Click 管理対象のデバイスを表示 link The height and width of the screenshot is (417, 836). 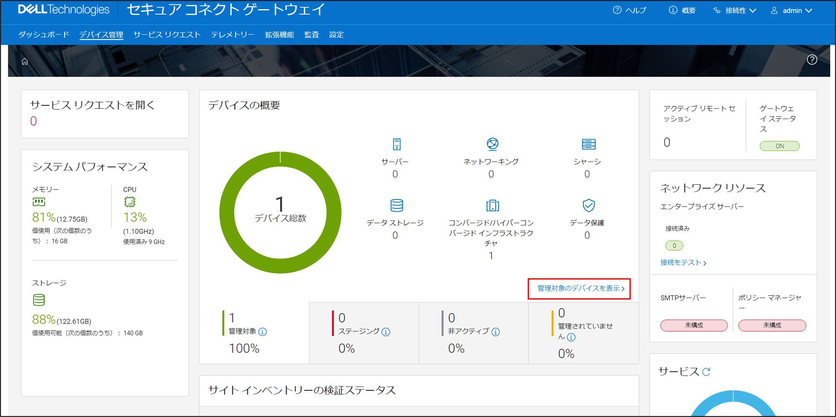point(581,288)
